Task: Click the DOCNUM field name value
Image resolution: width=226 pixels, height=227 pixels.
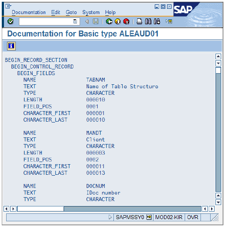Action: click(95, 186)
